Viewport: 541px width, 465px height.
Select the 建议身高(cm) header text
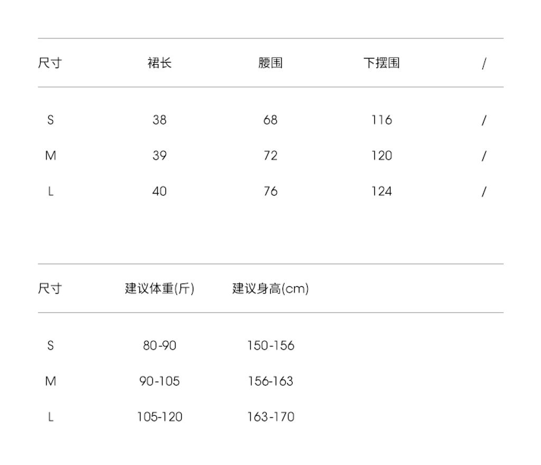coord(270,289)
